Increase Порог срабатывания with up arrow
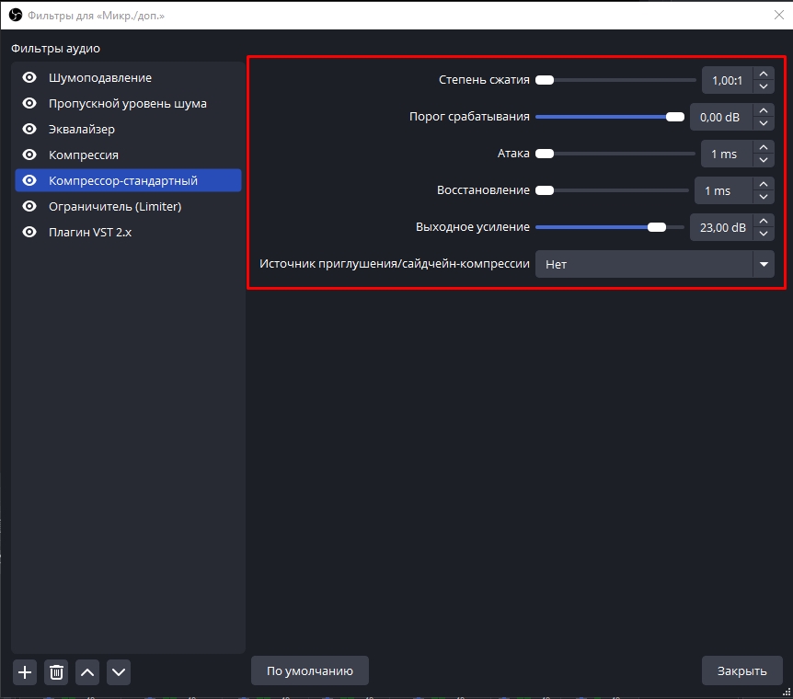The width and height of the screenshot is (793, 699). (x=764, y=110)
